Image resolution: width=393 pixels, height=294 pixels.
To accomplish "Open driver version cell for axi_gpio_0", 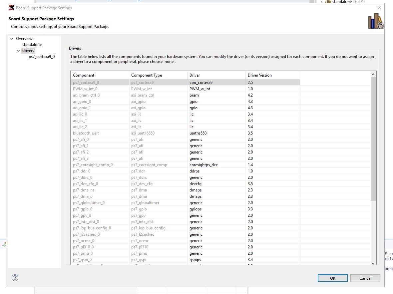I will tap(272, 102).
